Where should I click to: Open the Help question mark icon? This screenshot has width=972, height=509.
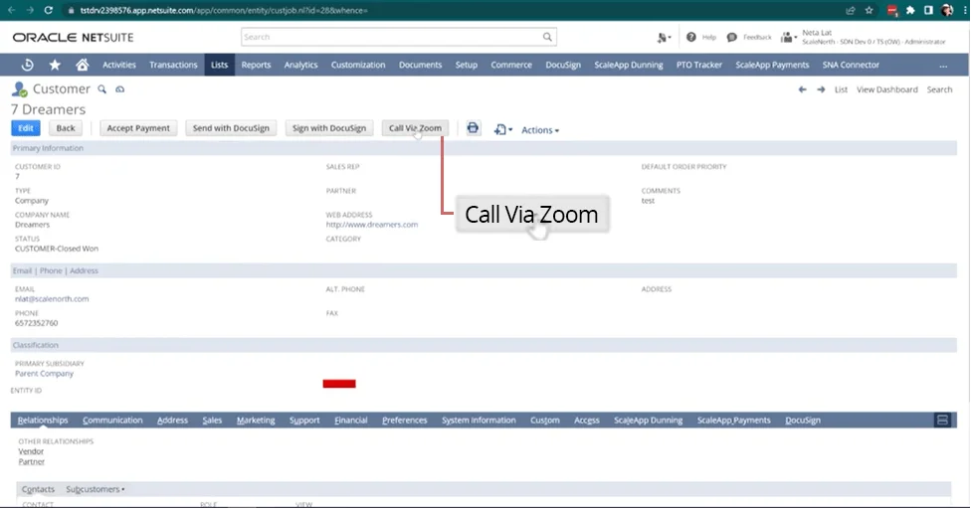click(x=690, y=37)
